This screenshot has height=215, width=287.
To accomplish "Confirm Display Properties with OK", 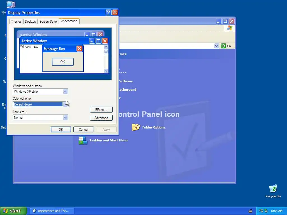I will [x=61, y=129].
